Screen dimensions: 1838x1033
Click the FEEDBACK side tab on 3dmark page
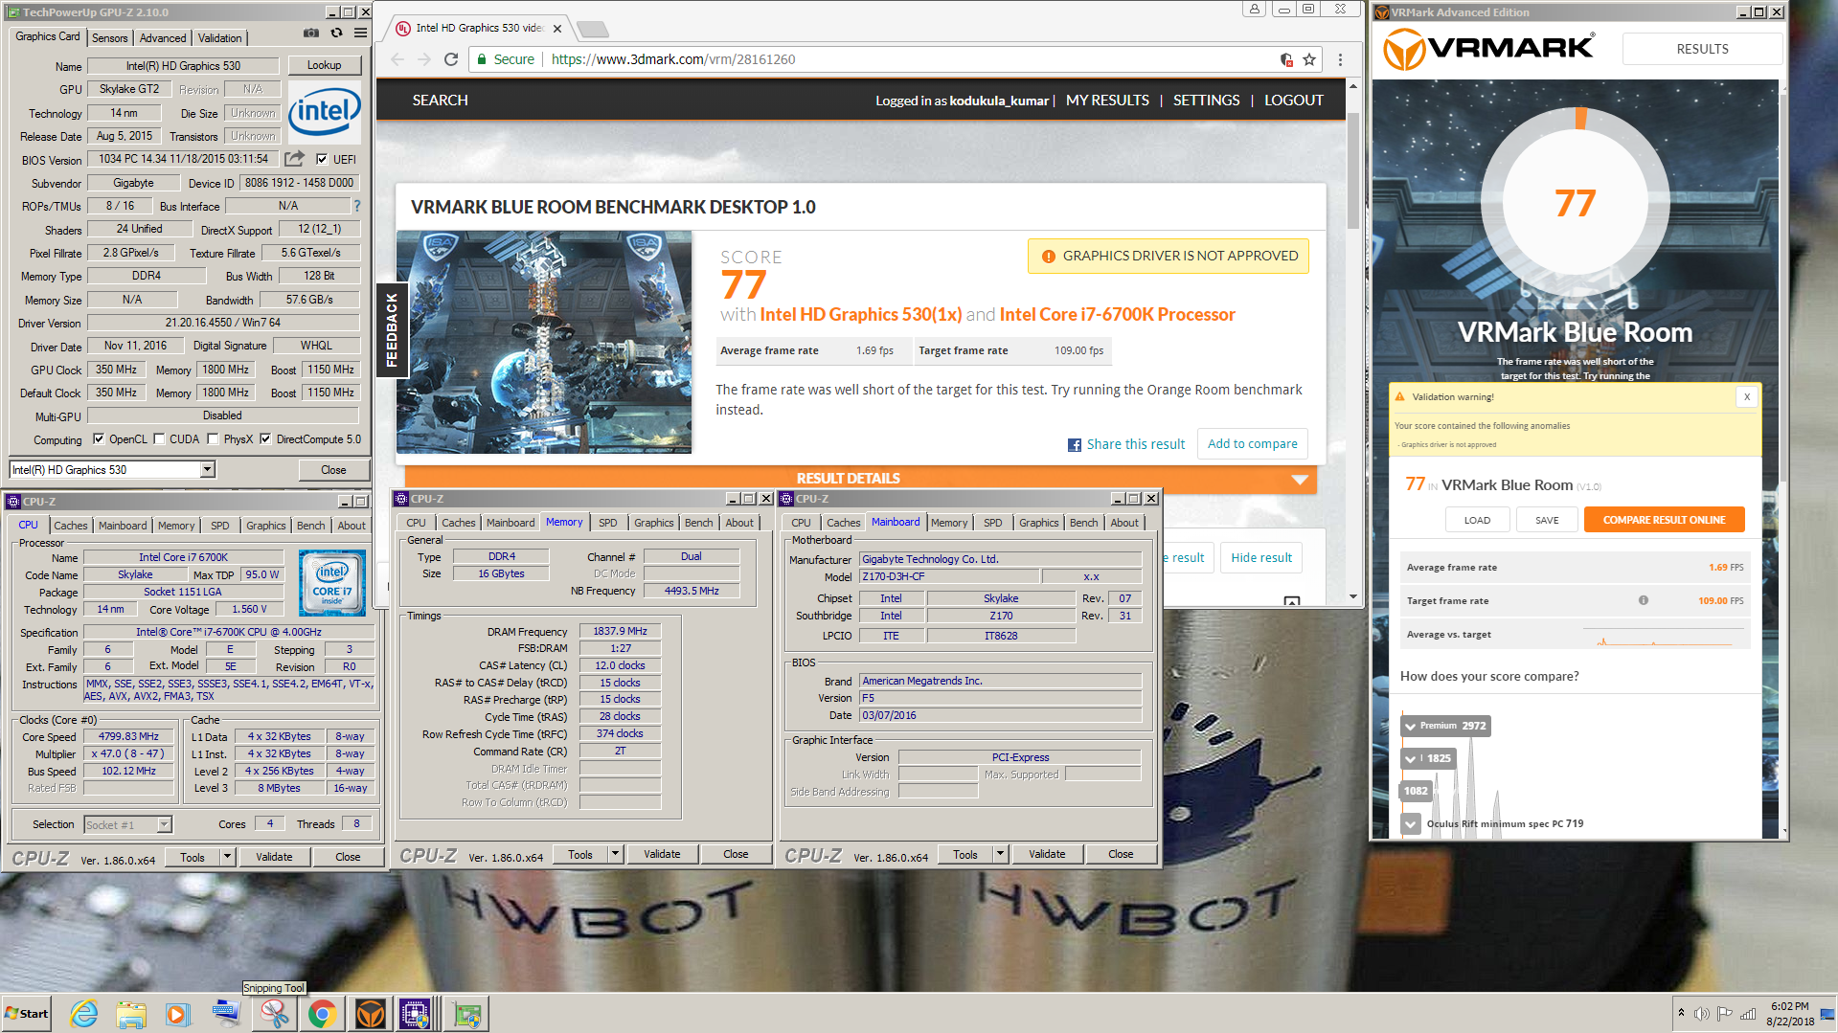pos(391,330)
